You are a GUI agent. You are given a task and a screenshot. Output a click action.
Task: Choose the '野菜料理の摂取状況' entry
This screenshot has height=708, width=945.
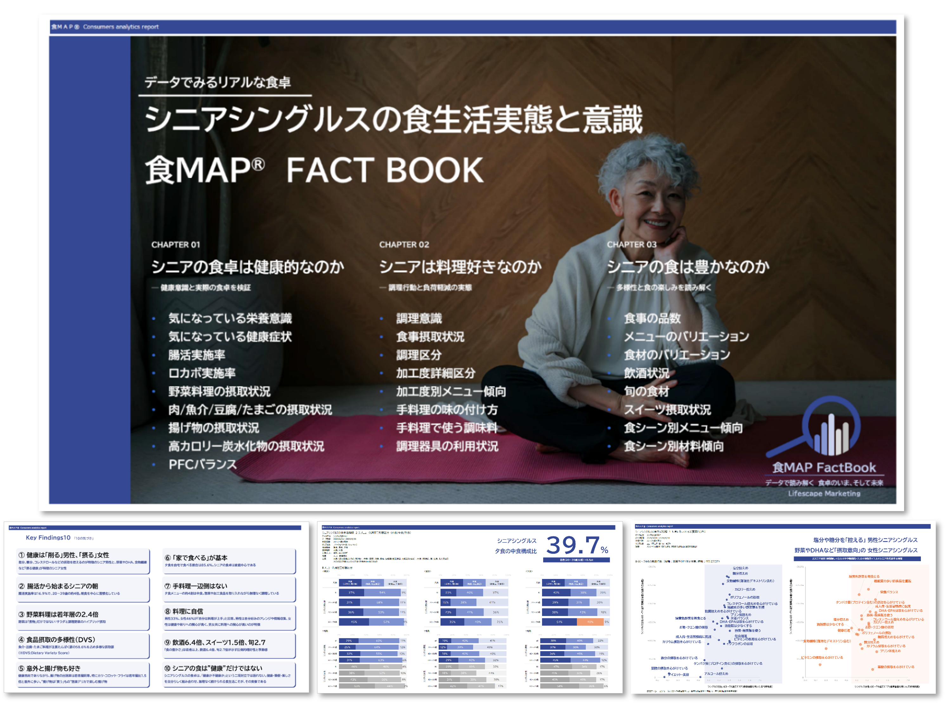click(219, 392)
